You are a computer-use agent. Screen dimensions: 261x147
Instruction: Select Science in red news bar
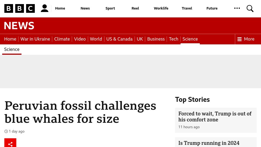[x=190, y=39]
